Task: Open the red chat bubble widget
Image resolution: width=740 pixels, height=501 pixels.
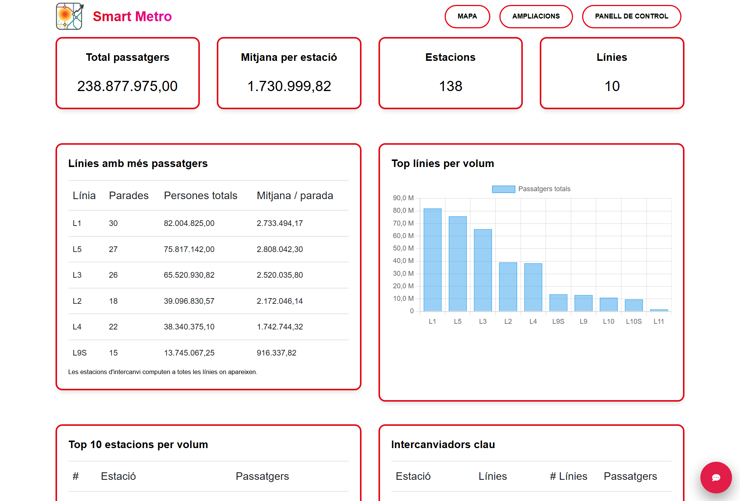Action: 715,477
